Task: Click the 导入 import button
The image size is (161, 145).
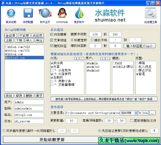Action: click(29, 40)
